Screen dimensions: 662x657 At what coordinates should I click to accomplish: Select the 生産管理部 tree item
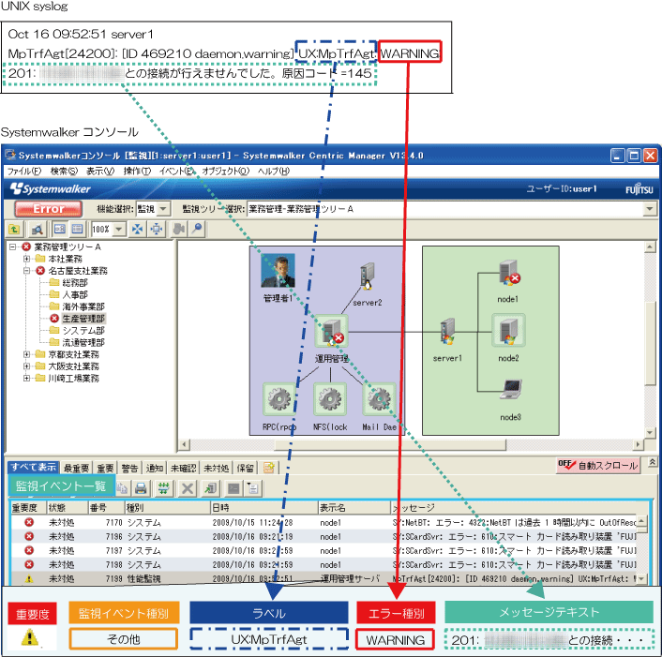[83, 318]
